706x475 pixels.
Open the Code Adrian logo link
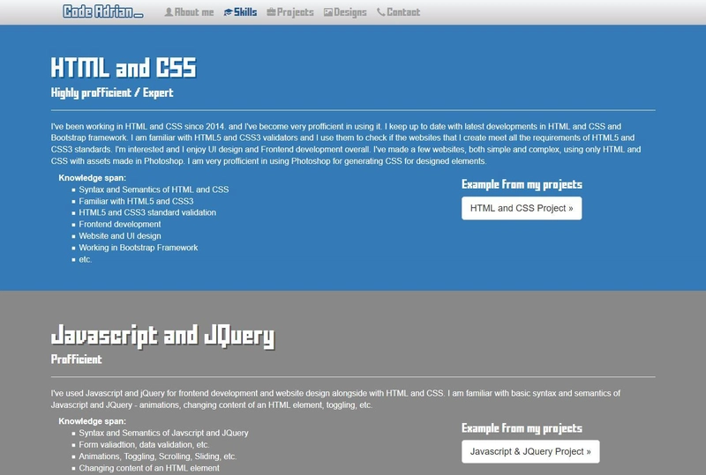coord(102,12)
